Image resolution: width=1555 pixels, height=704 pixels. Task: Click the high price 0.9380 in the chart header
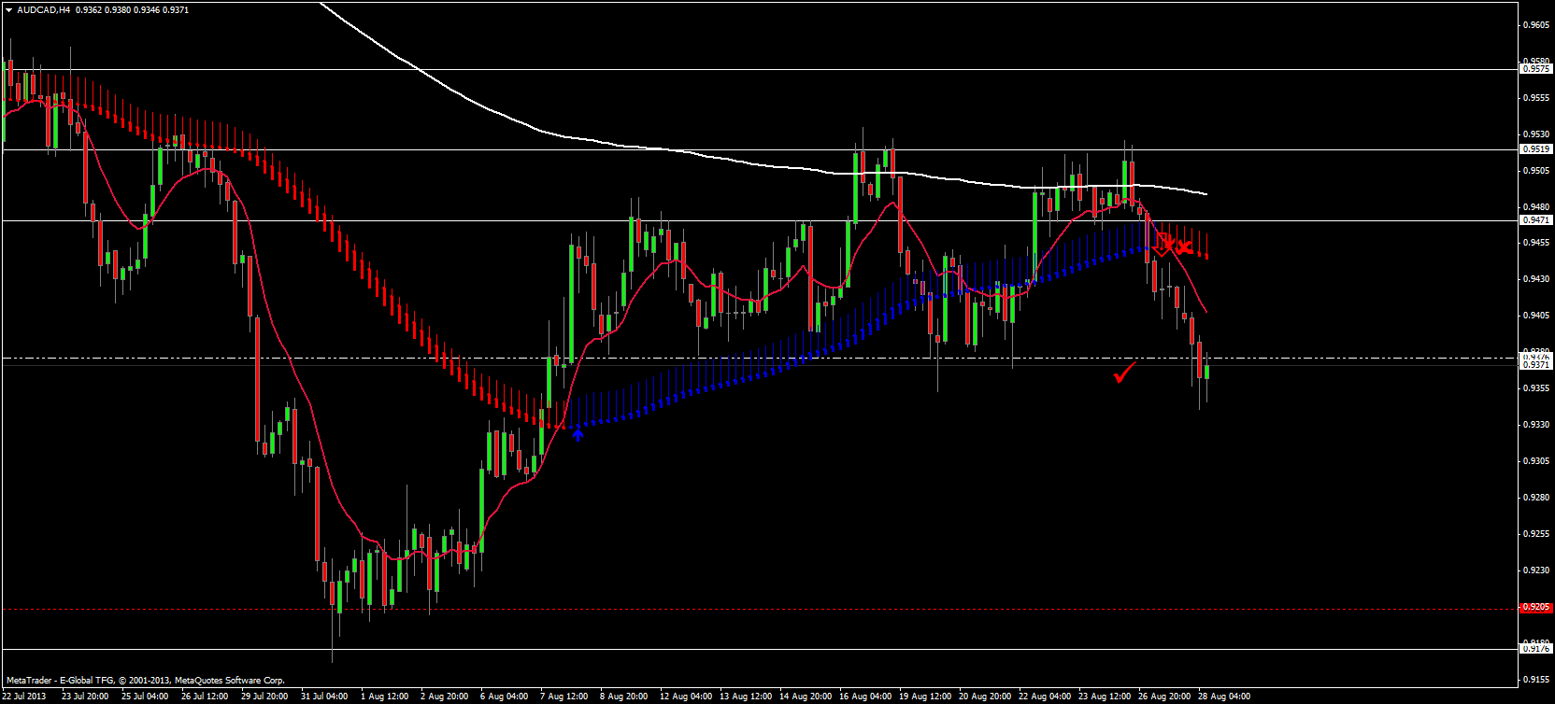[118, 10]
